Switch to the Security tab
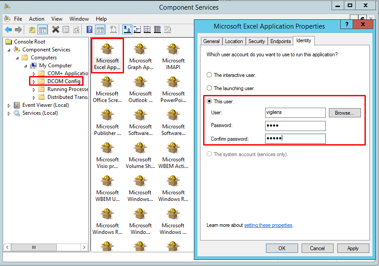The width and height of the screenshot is (379, 266). pos(257,41)
